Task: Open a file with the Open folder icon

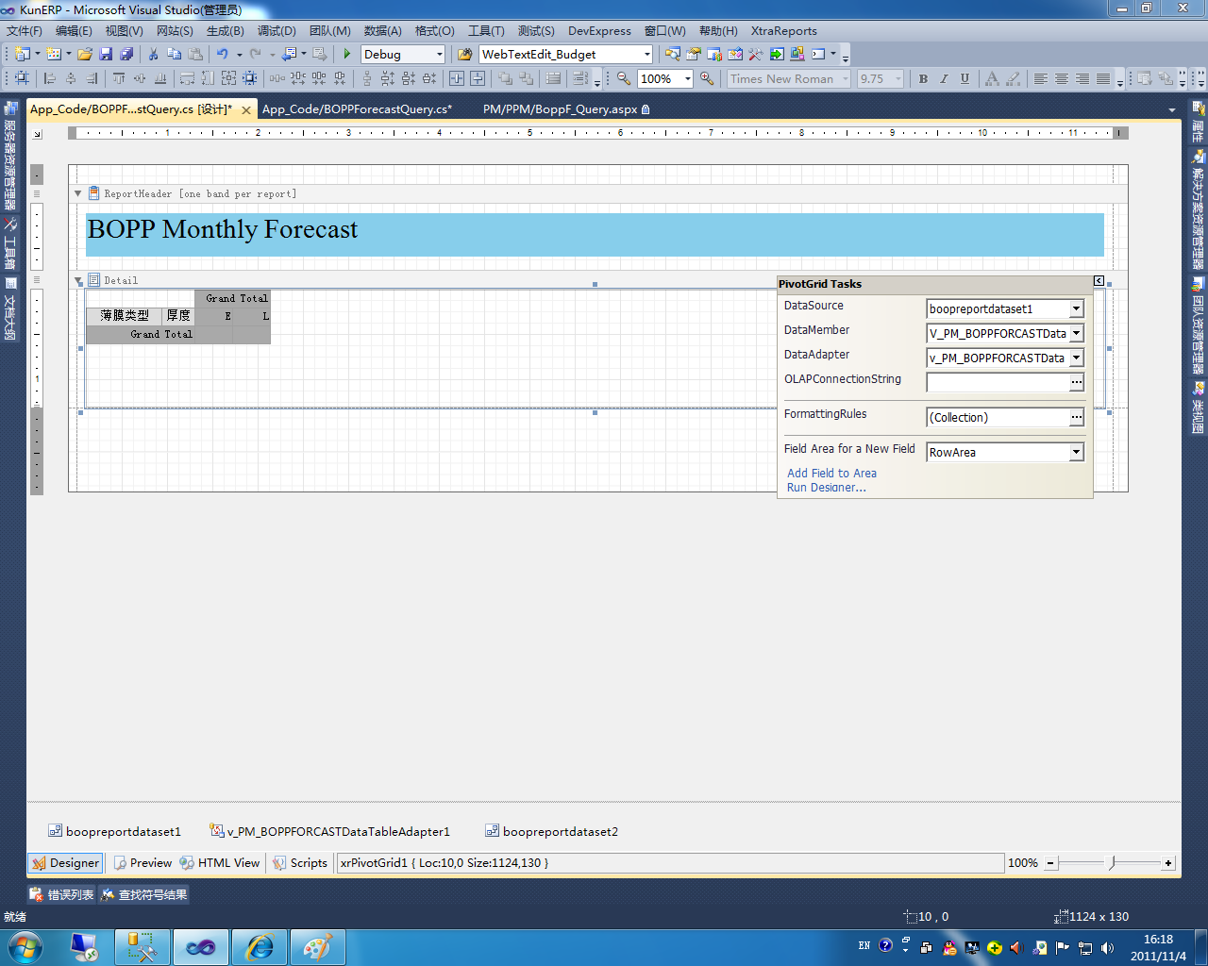Action: coord(82,55)
